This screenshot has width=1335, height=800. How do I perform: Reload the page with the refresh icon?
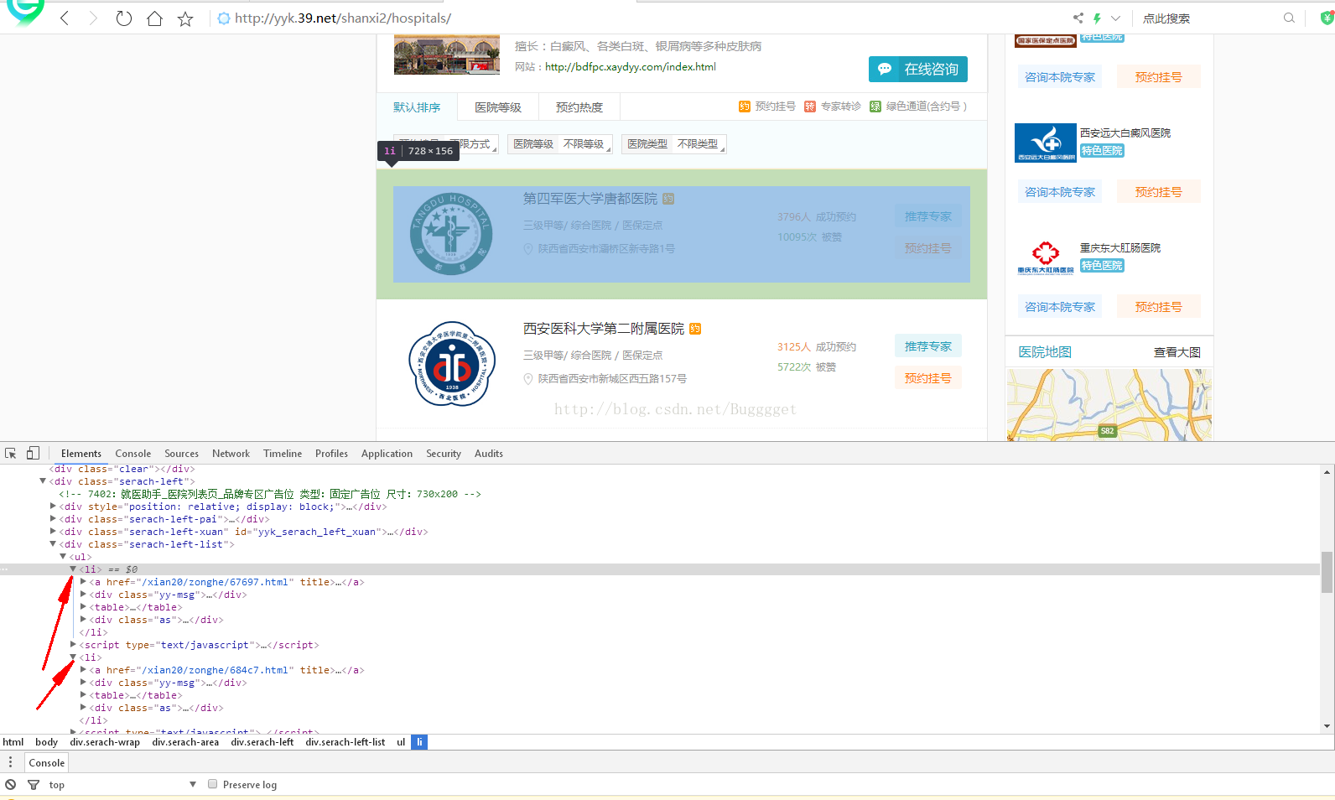(x=123, y=18)
